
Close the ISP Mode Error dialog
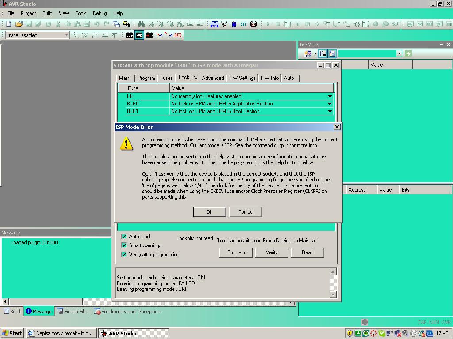(x=337, y=127)
